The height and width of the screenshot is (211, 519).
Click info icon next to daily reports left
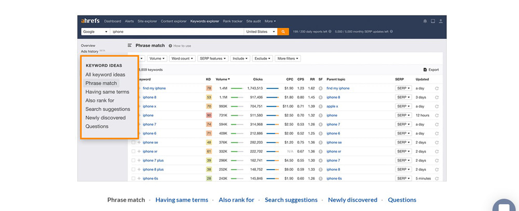point(330,32)
